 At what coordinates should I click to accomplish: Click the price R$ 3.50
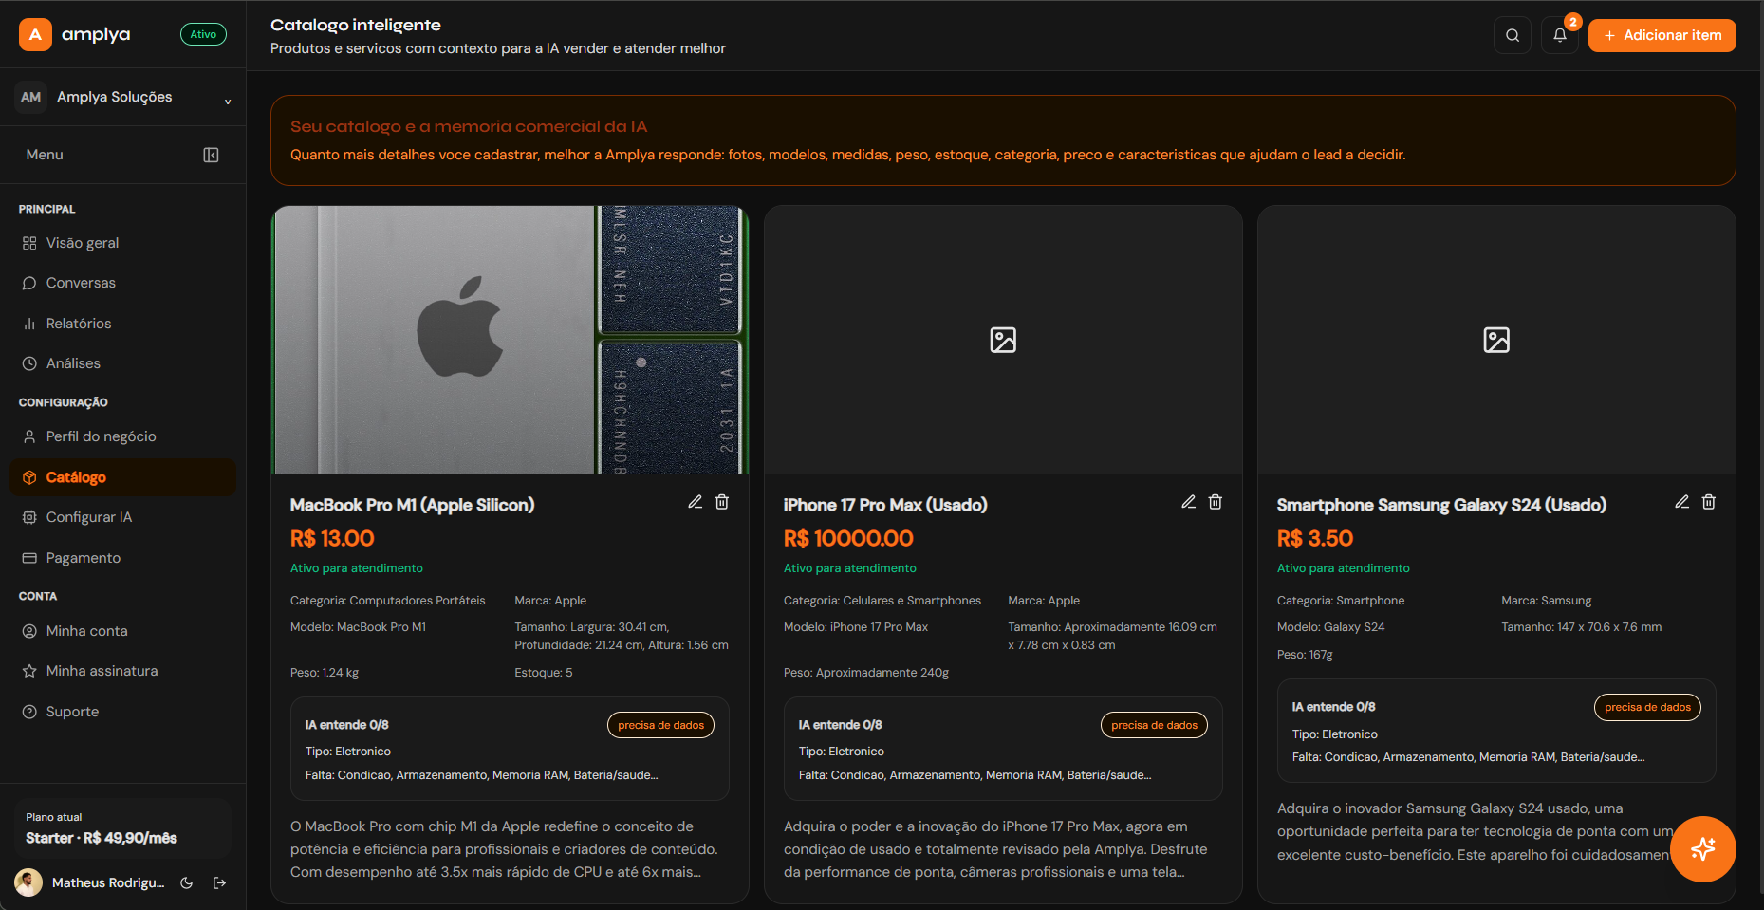(x=1315, y=538)
